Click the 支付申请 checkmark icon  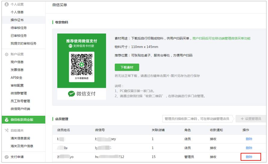coord(7,157)
